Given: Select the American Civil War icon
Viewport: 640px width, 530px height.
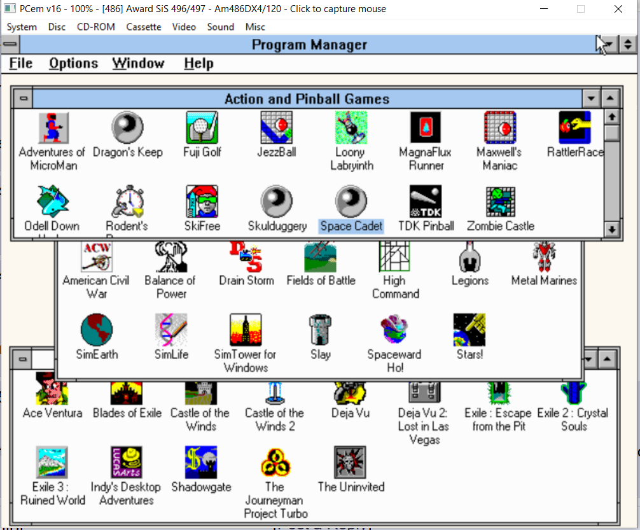Looking at the screenshot, I should (97, 257).
